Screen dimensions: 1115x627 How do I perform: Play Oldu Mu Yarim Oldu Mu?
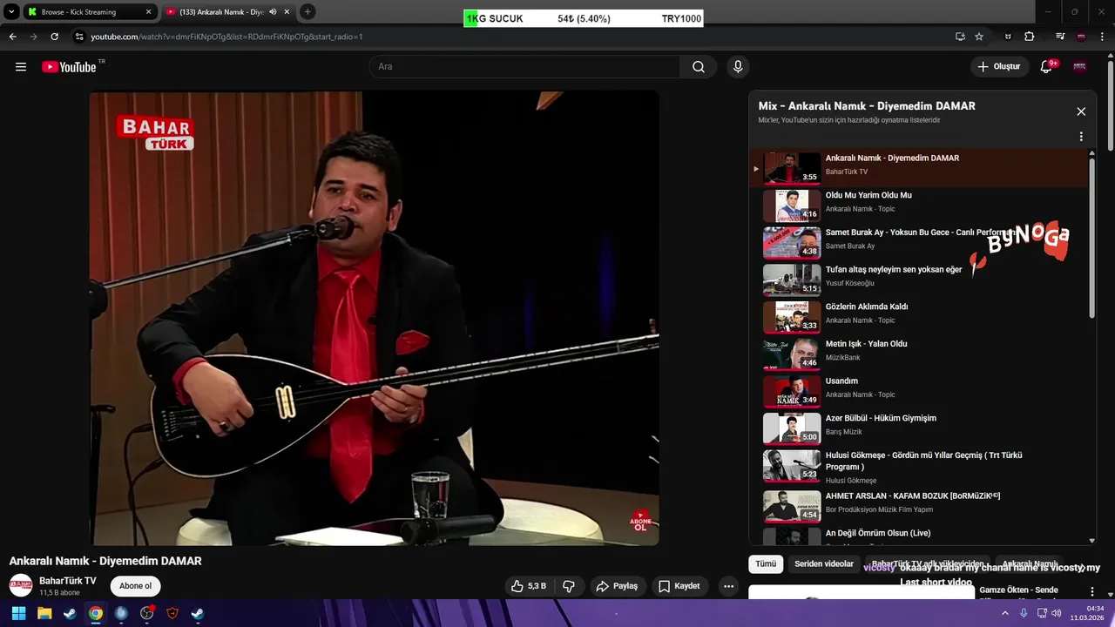pyautogui.click(x=919, y=206)
